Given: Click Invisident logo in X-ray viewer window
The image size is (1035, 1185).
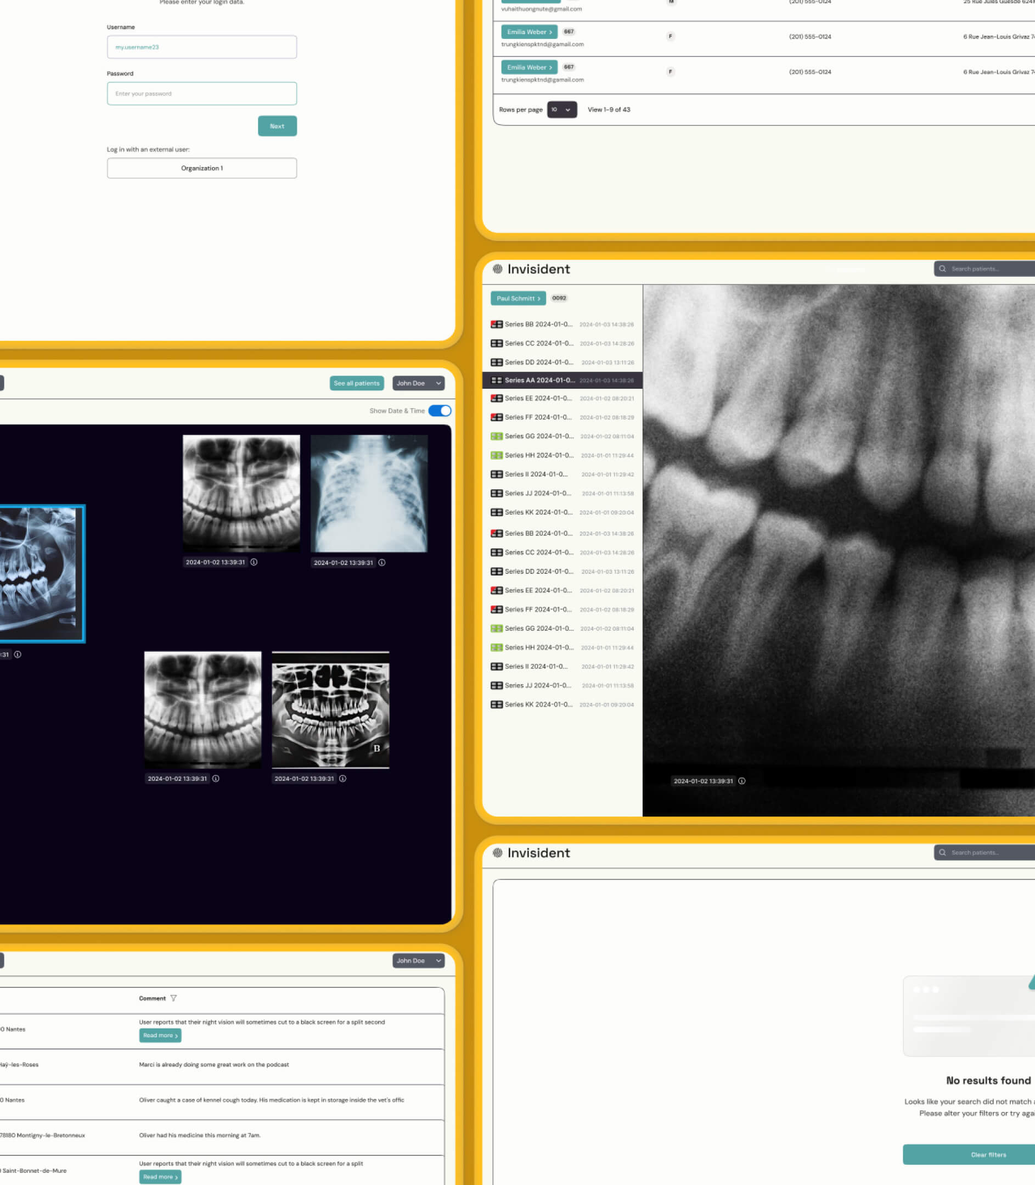Looking at the screenshot, I should (531, 269).
